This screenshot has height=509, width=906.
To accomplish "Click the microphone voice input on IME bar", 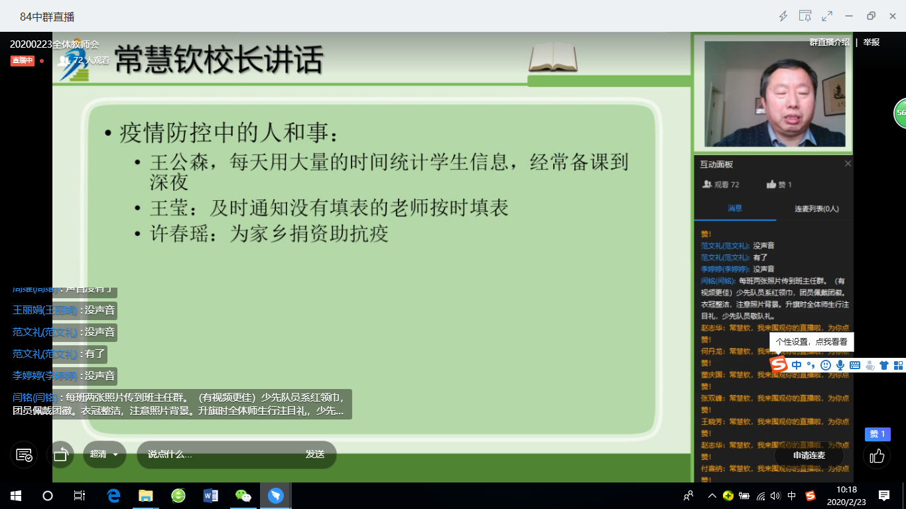I will (840, 365).
